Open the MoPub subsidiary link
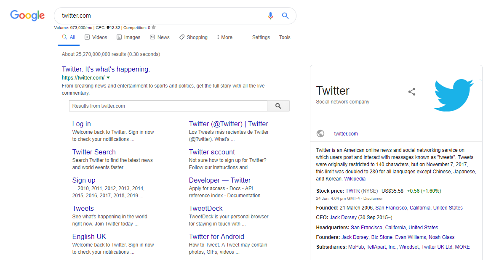 (x=356, y=247)
